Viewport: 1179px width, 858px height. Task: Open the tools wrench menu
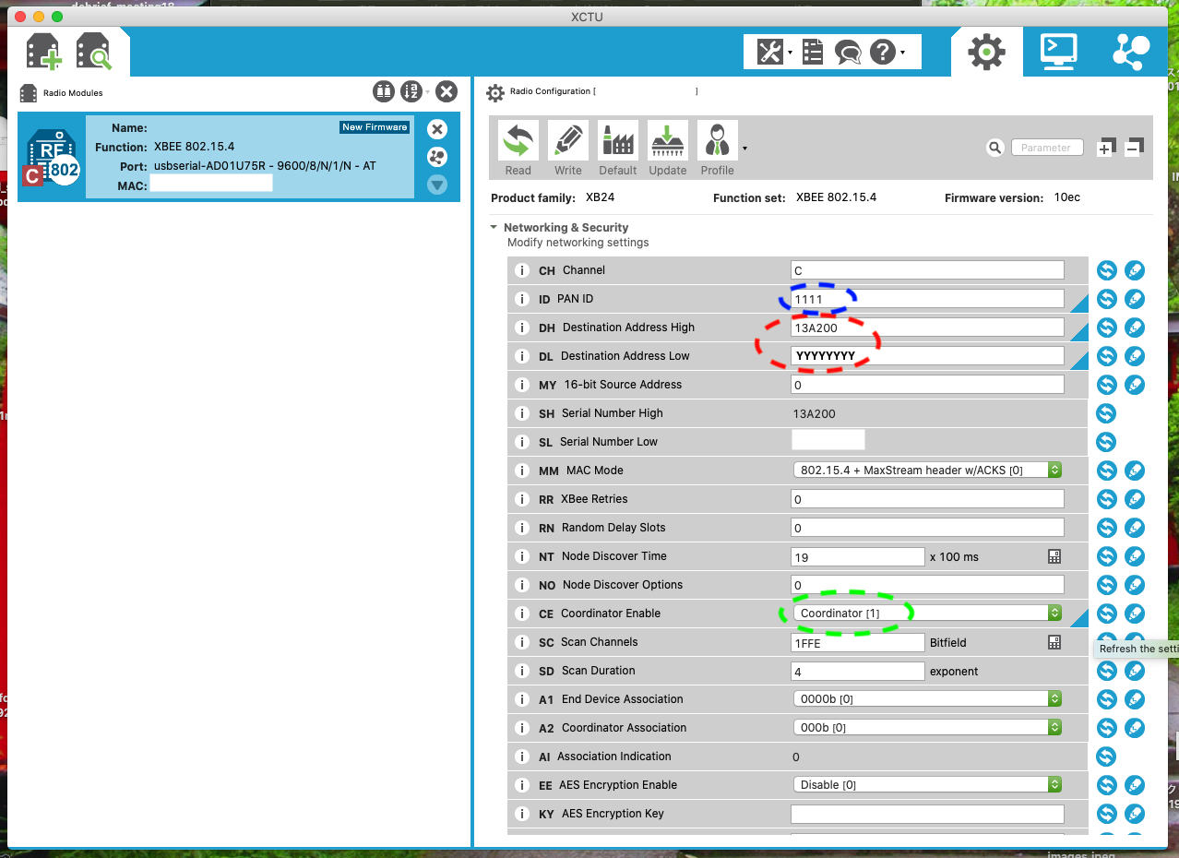[x=774, y=53]
